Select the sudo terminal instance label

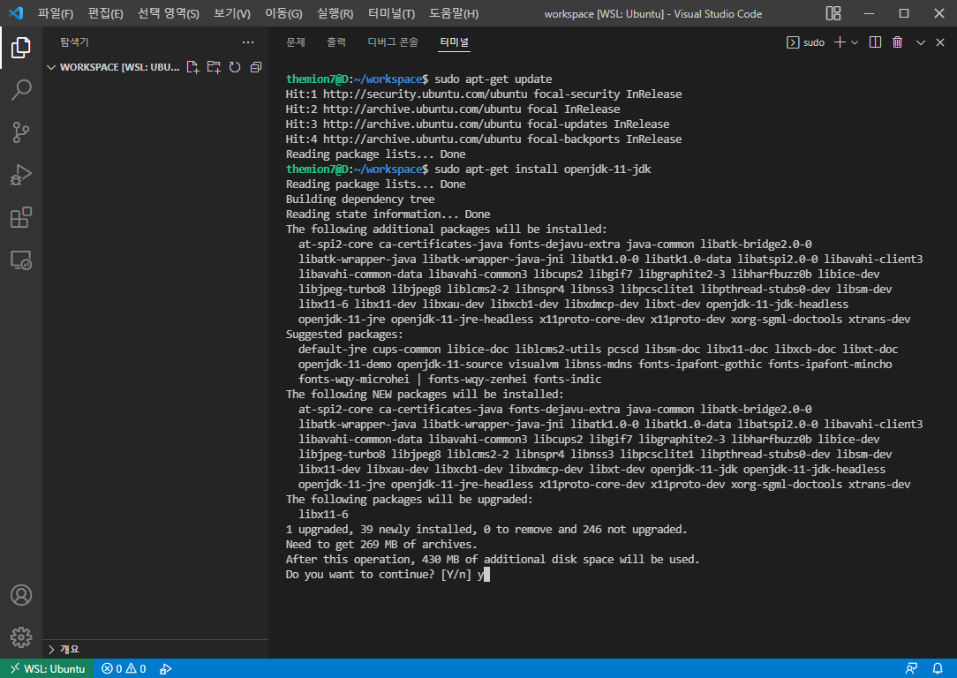click(x=806, y=42)
